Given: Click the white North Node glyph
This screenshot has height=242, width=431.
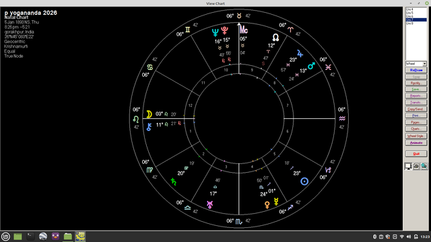Looking at the screenshot, I should point(275,38).
